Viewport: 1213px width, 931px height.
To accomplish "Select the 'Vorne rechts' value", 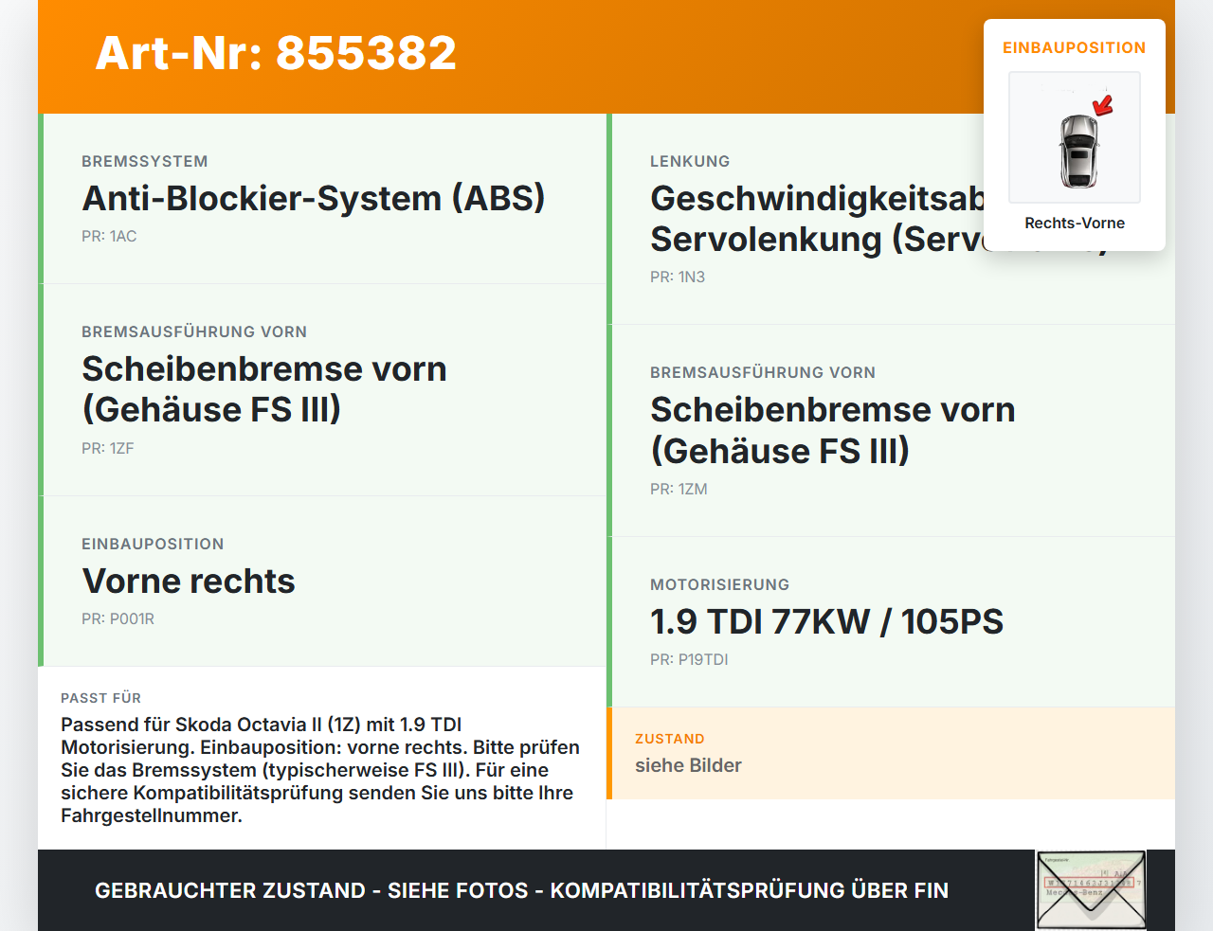I will tap(189, 581).
